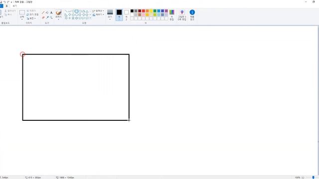This screenshot has height=179, width=319.
Task: Pick the orange palette swatch
Action: coord(148,11)
